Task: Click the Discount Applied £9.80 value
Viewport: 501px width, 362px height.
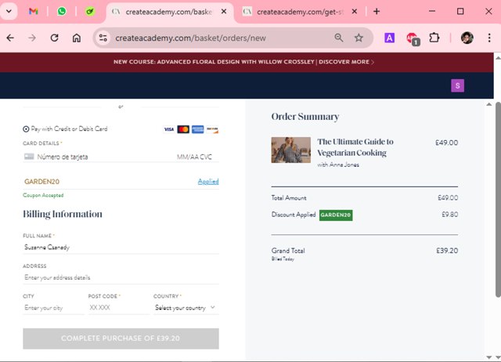Action: 449,214
